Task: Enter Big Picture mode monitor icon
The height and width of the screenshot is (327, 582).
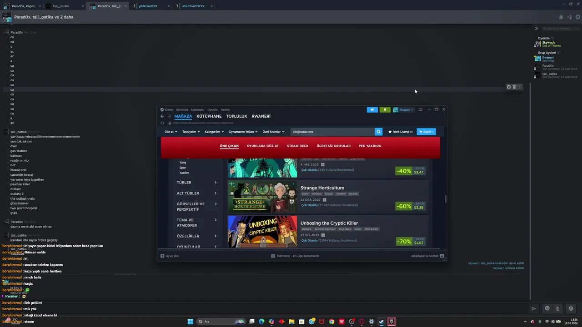Action: click(420, 109)
